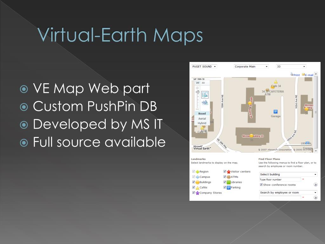This screenshot has width=325, height=244.
Task: Uncheck the Libraries landmark checkbox
Action: [225, 182]
